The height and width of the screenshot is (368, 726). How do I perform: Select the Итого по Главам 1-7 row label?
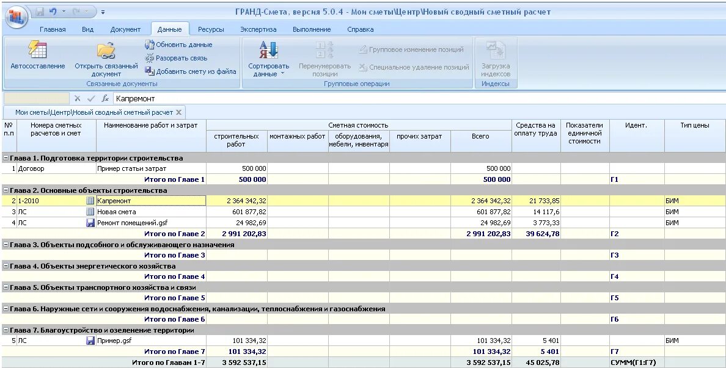tap(168, 363)
